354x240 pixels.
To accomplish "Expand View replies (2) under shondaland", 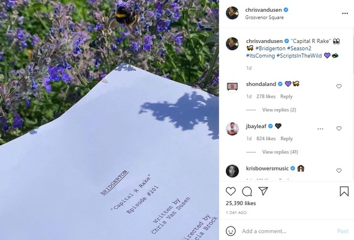I will pyautogui.click(x=279, y=110).
